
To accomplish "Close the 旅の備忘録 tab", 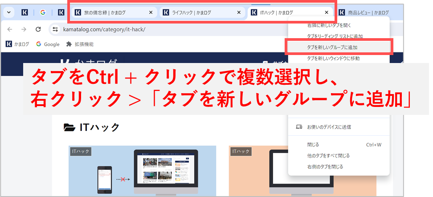I will pyautogui.click(x=151, y=12).
